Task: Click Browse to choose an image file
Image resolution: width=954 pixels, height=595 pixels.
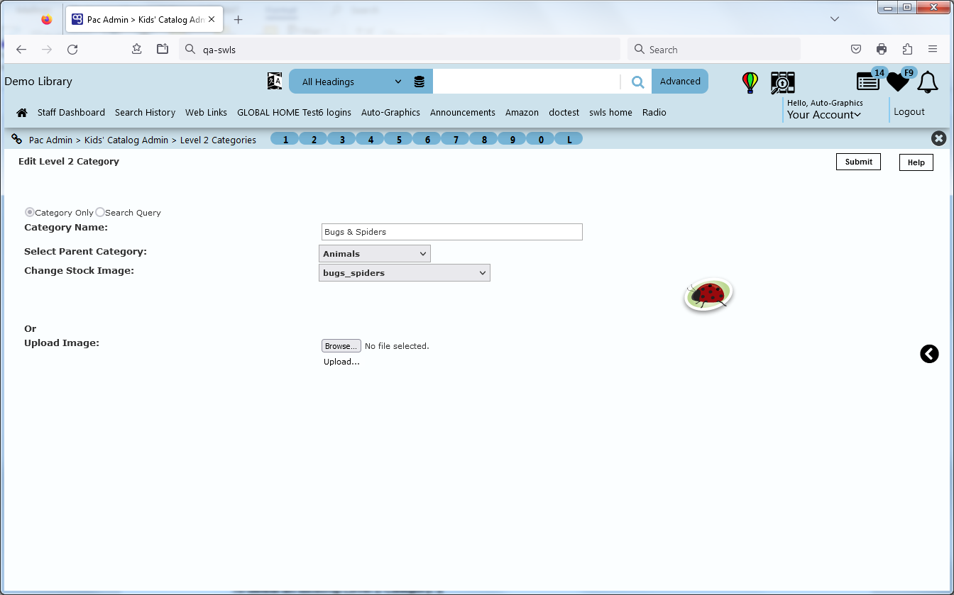Action: pos(341,346)
